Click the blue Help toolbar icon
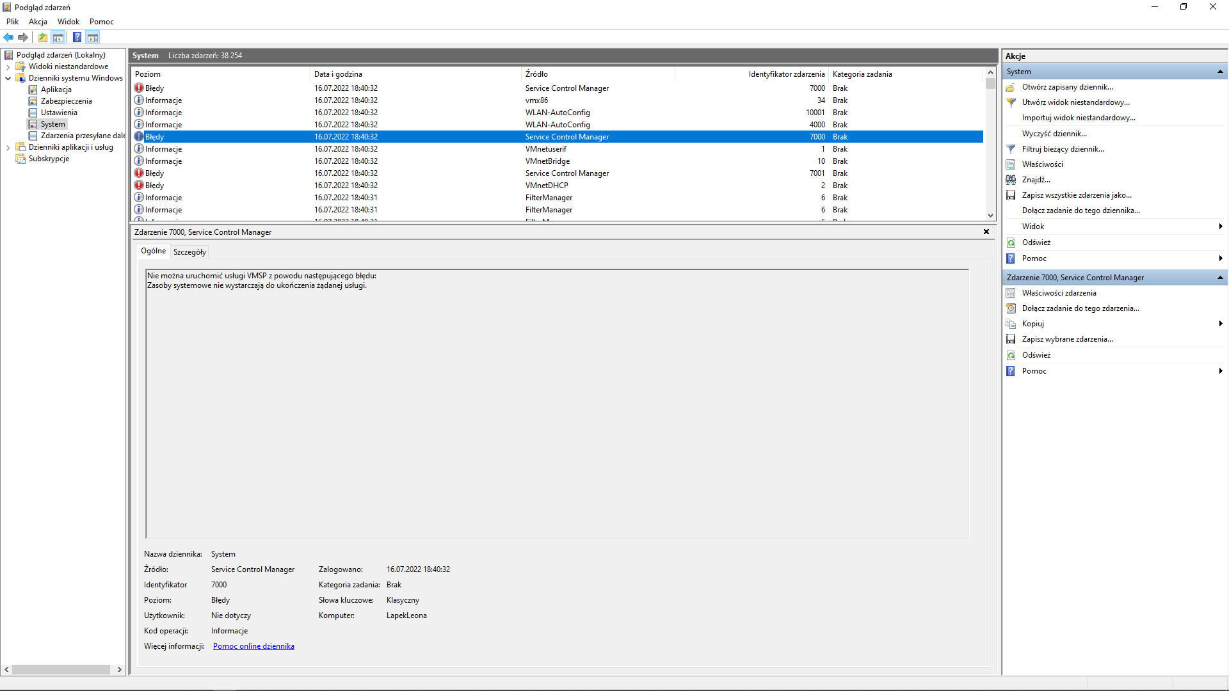Screen dimensions: 1229x691 (x=77, y=37)
